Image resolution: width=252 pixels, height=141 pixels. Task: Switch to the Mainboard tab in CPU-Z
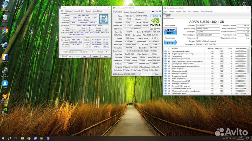pos(69,11)
